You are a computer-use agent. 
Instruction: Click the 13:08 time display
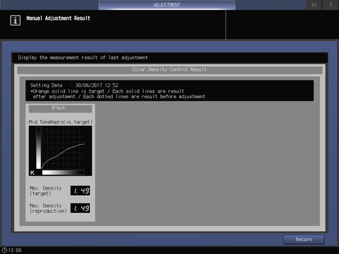[x=15, y=250]
